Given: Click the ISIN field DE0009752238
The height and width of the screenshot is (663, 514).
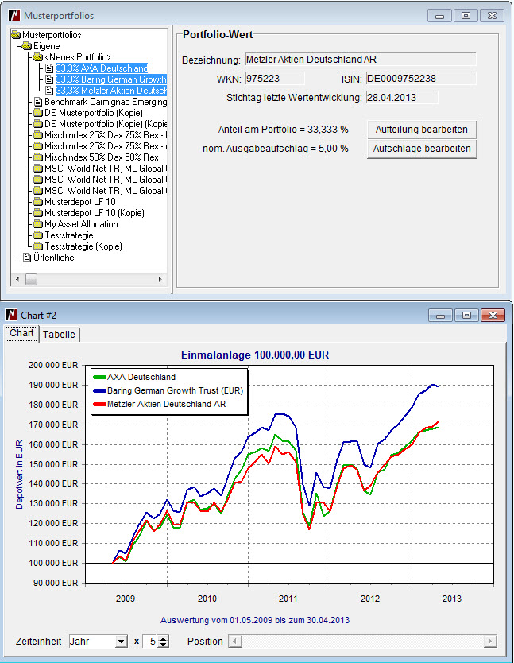Looking at the screenshot, I should pyautogui.click(x=420, y=79).
